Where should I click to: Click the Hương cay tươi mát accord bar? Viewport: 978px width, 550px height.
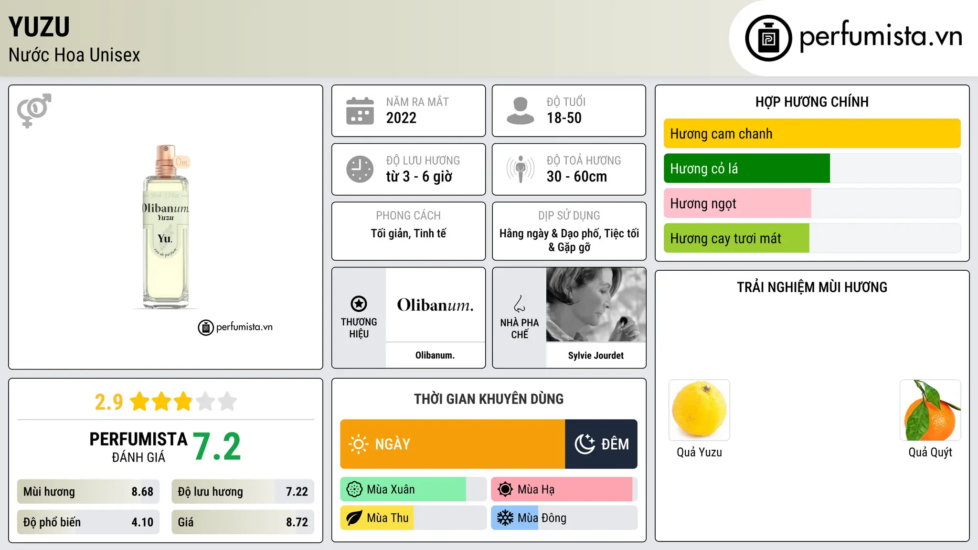tap(812, 238)
